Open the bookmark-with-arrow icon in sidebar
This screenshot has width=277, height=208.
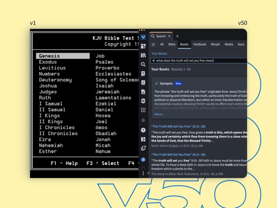[143, 73]
